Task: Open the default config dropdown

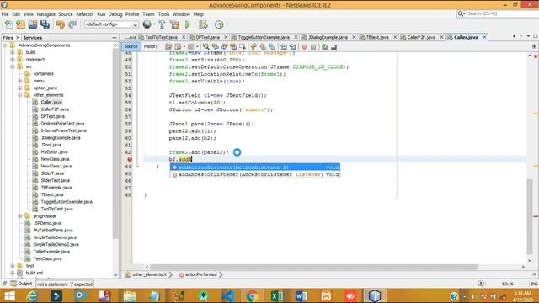Action: 111,24
